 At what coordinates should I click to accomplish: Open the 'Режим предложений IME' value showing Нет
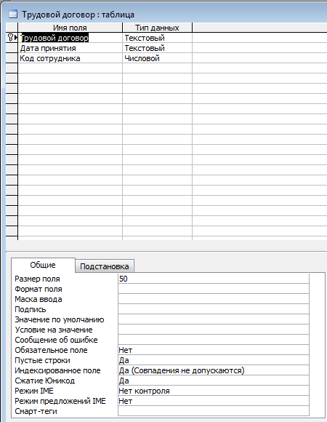(214, 401)
